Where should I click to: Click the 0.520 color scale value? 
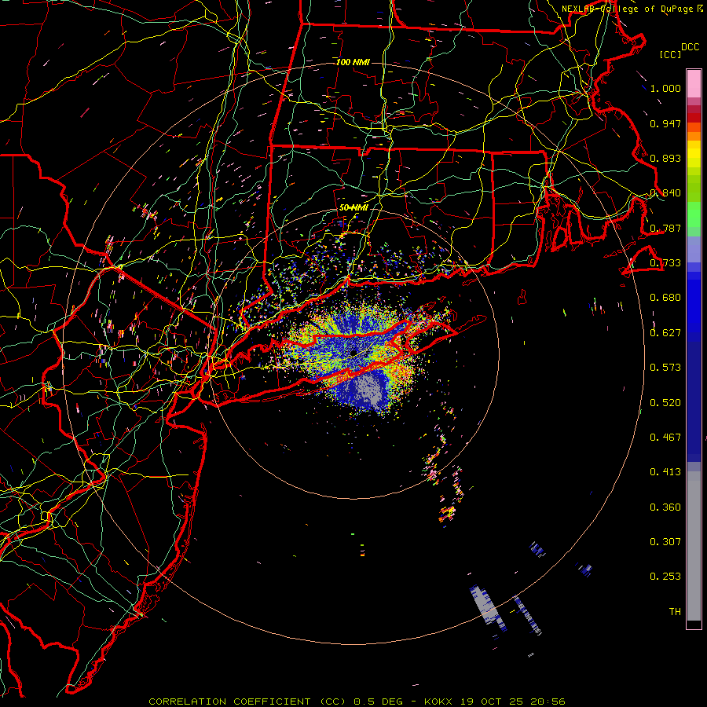(x=665, y=403)
